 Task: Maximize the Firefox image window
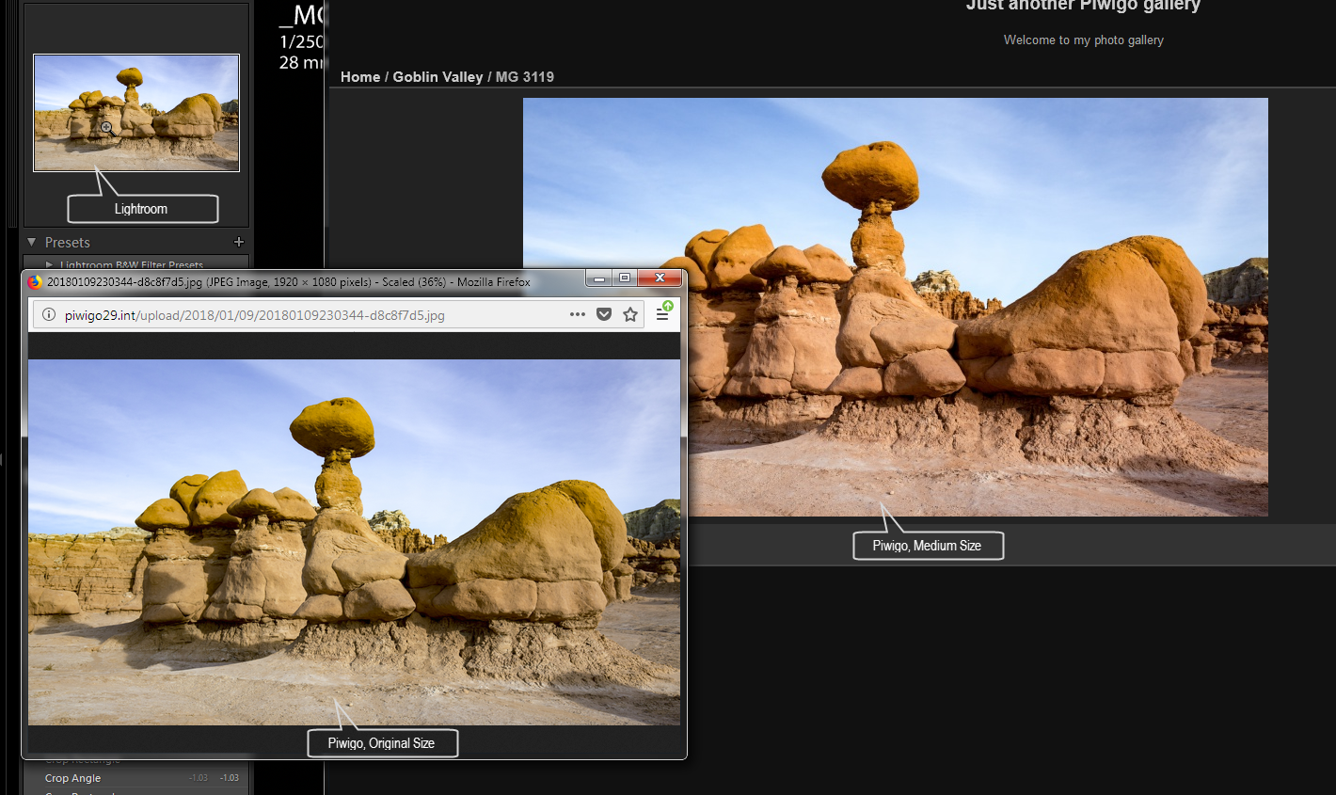click(624, 278)
